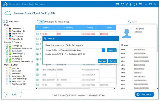Uncheck the shenyong contact row checkbox

click(37, 70)
